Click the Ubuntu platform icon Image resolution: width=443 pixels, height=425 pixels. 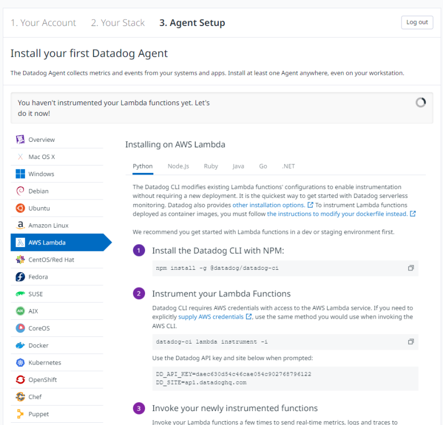[x=20, y=208]
